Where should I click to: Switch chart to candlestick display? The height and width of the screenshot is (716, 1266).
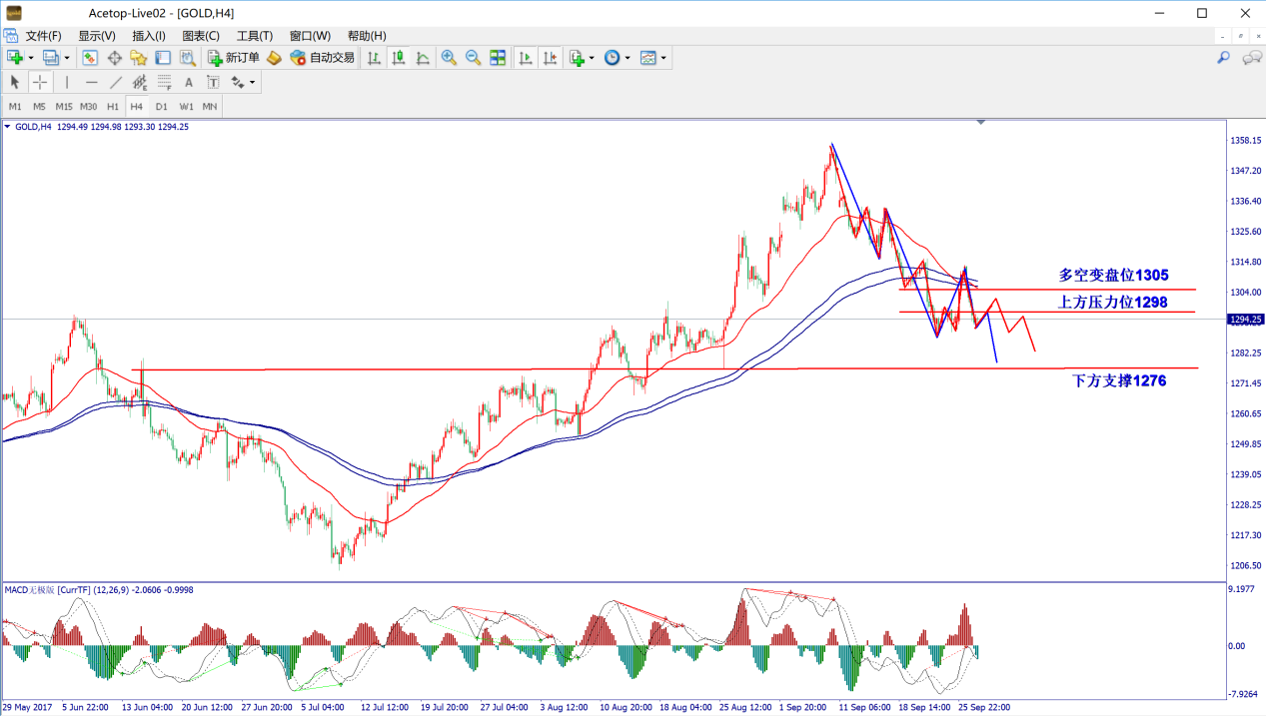(x=399, y=58)
